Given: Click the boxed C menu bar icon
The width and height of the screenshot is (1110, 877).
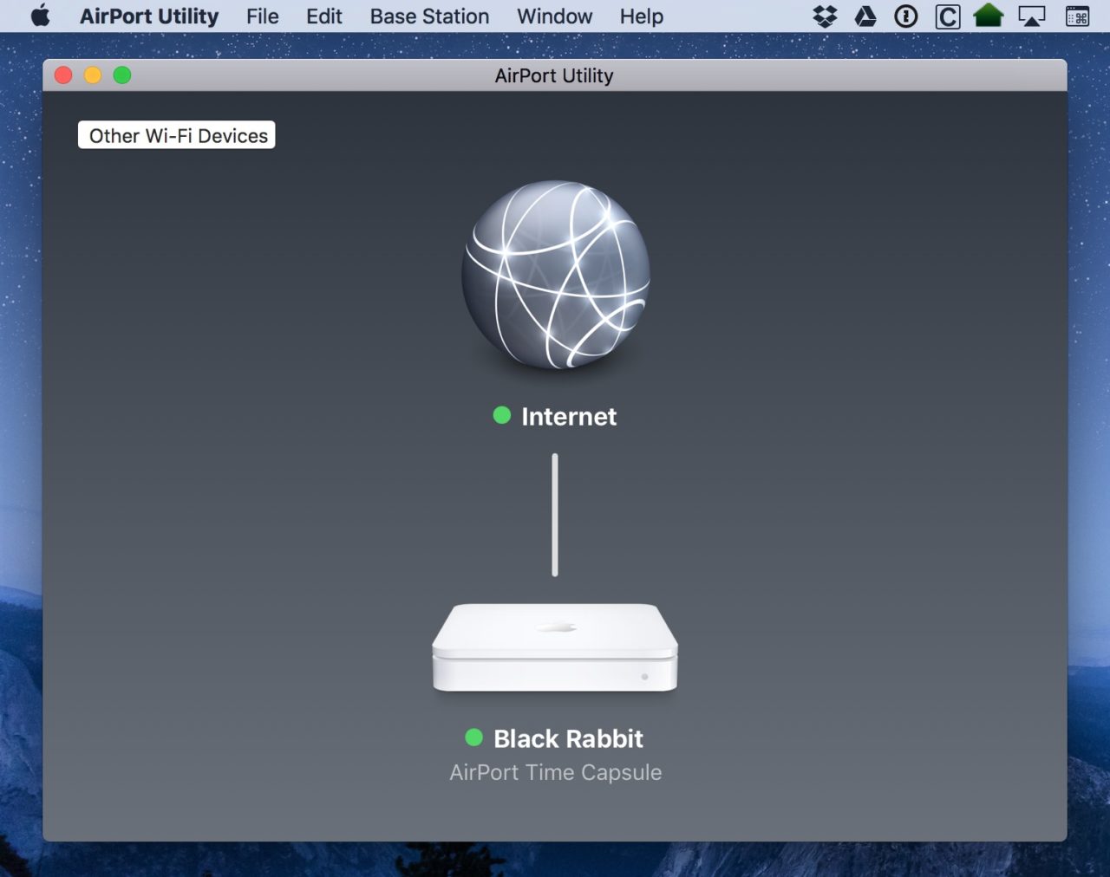Looking at the screenshot, I should (x=948, y=16).
